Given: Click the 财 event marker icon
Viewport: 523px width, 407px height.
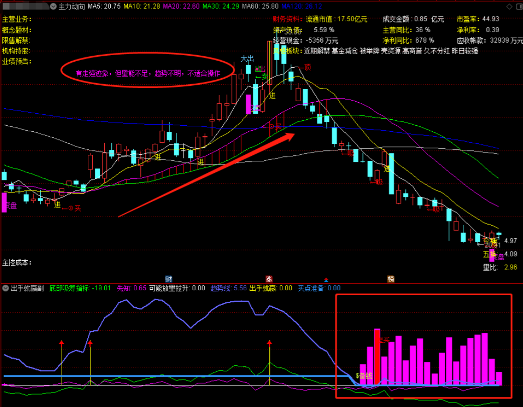Looking at the screenshot, I should click(169, 279).
